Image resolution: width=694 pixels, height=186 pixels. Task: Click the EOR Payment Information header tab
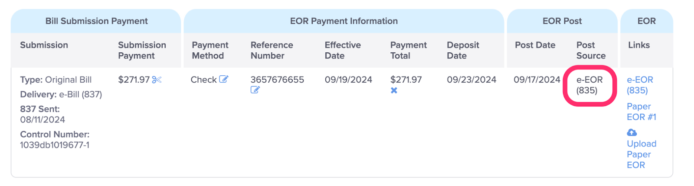coord(344,21)
